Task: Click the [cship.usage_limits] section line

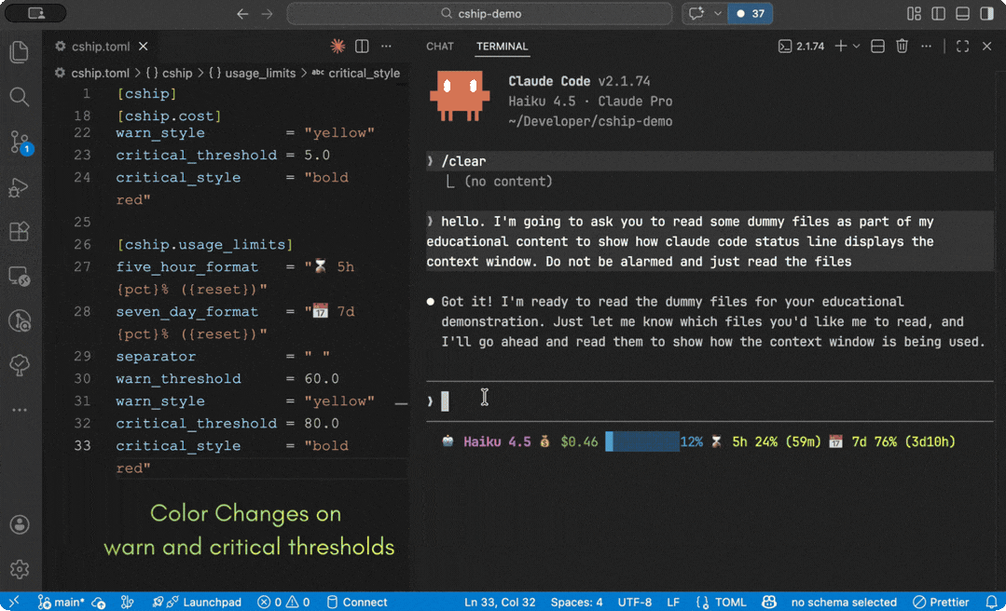Action: 205,244
